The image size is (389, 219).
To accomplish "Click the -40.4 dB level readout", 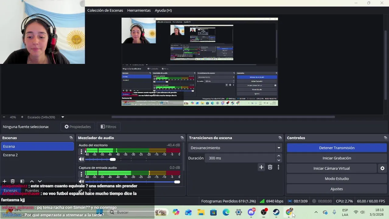I will click(173, 145).
